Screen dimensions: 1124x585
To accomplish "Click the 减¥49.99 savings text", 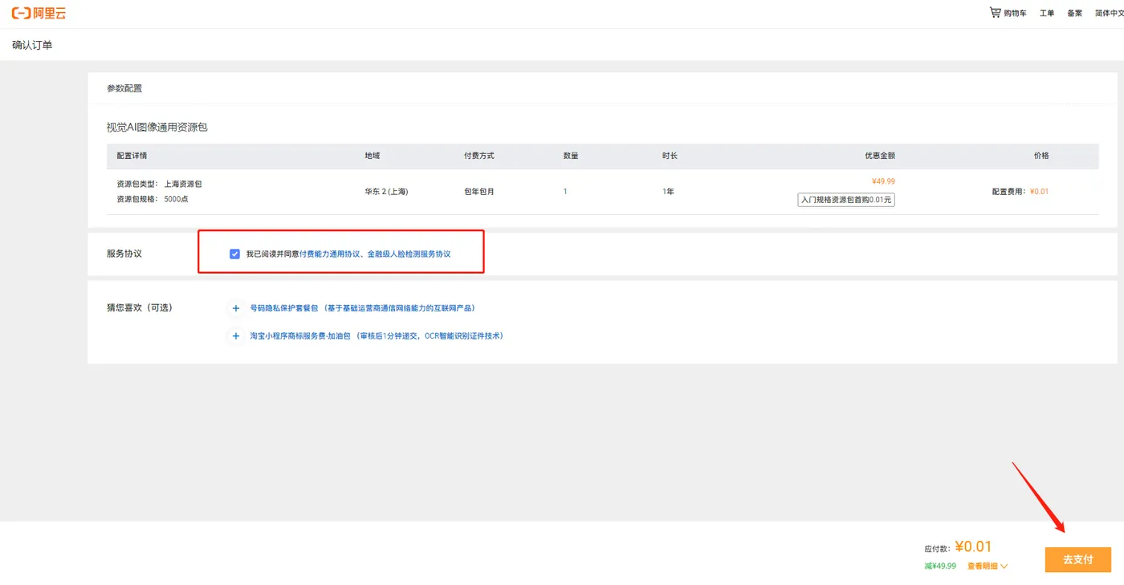I will pyautogui.click(x=940, y=567).
